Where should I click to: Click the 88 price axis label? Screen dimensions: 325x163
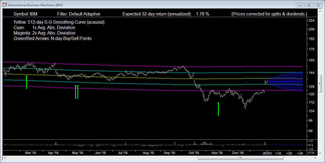[311, 131]
